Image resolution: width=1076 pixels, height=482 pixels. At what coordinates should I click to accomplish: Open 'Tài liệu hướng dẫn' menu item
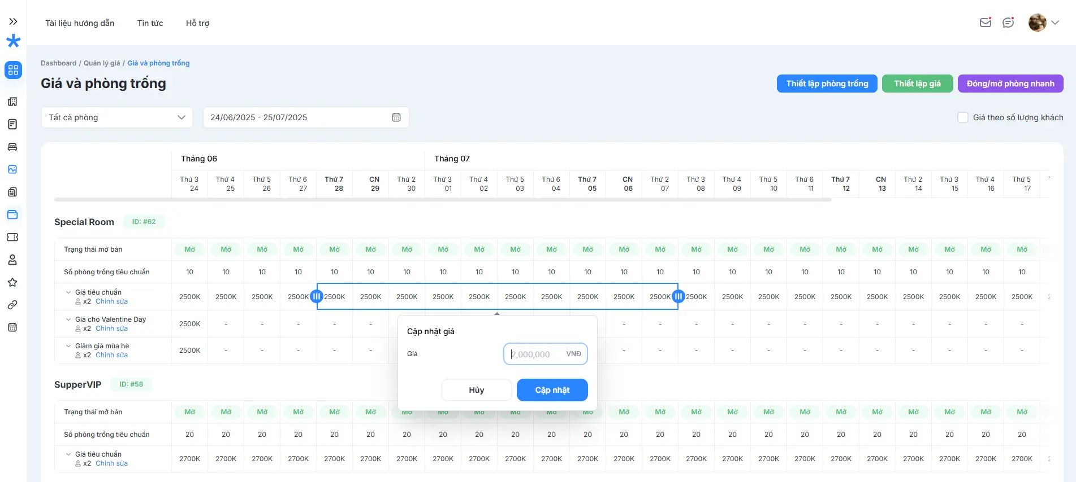point(80,23)
